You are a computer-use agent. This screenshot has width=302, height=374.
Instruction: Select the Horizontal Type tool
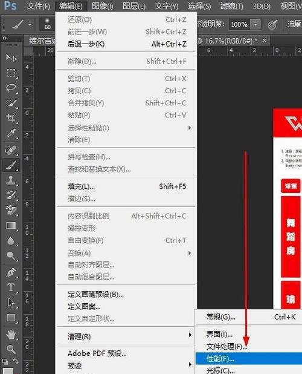coord(11,287)
